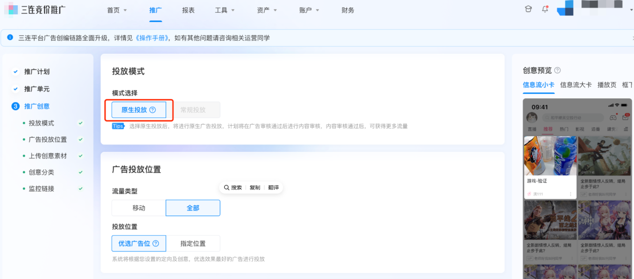Screen dimensions: 634x279
Task: Jump to 广告投放位置 section in sidebar
Action: tap(48, 139)
